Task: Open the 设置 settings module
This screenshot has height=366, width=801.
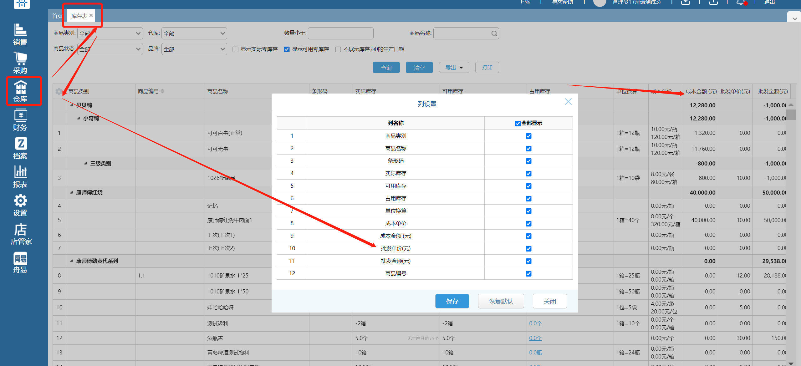Action: (20, 205)
